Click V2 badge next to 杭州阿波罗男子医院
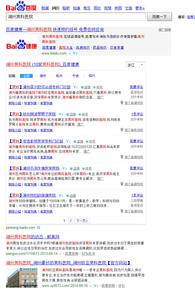Image resolution: width=195 pixels, height=291 pixels. click(x=61, y=114)
